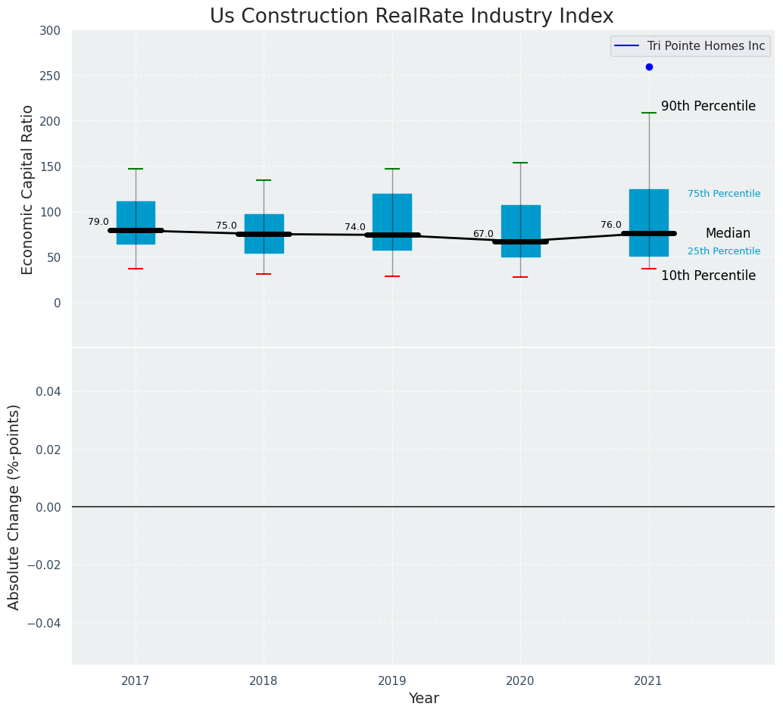Click the 10th Percentile annotation
Viewport: 783px width, 713px height.
(x=708, y=276)
